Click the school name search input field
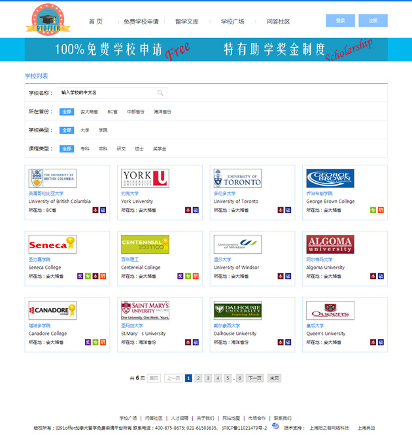Viewport: 412px width, 435px height. 112,93
